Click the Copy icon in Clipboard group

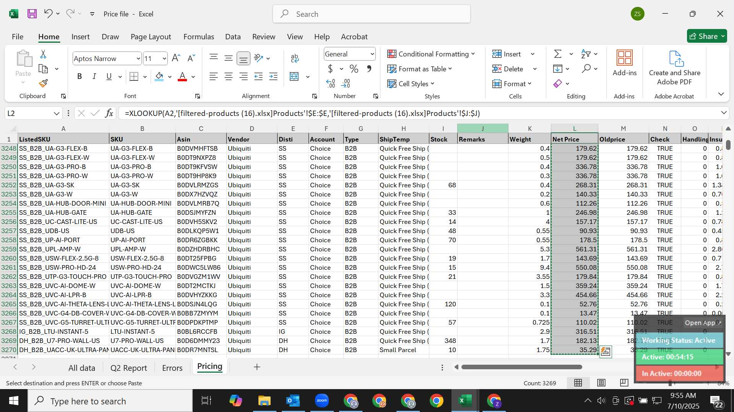(x=43, y=69)
